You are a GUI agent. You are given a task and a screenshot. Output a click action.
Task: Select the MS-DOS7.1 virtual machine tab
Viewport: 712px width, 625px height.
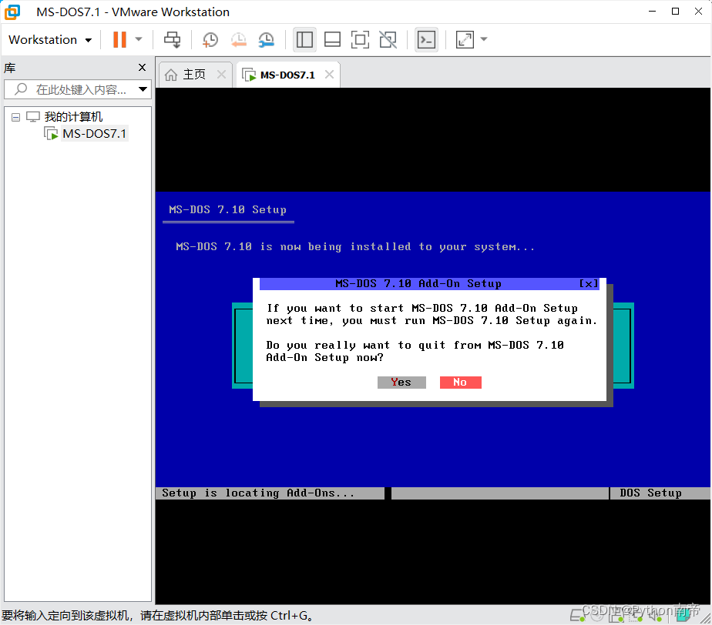tap(285, 74)
